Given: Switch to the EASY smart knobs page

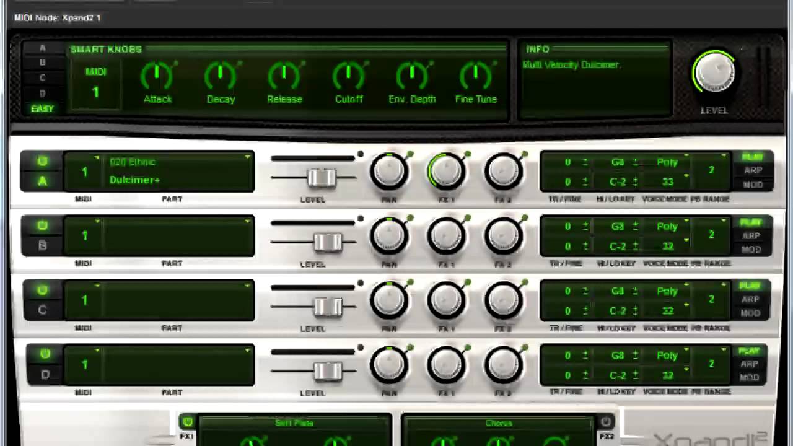Looking at the screenshot, I should pos(42,108).
